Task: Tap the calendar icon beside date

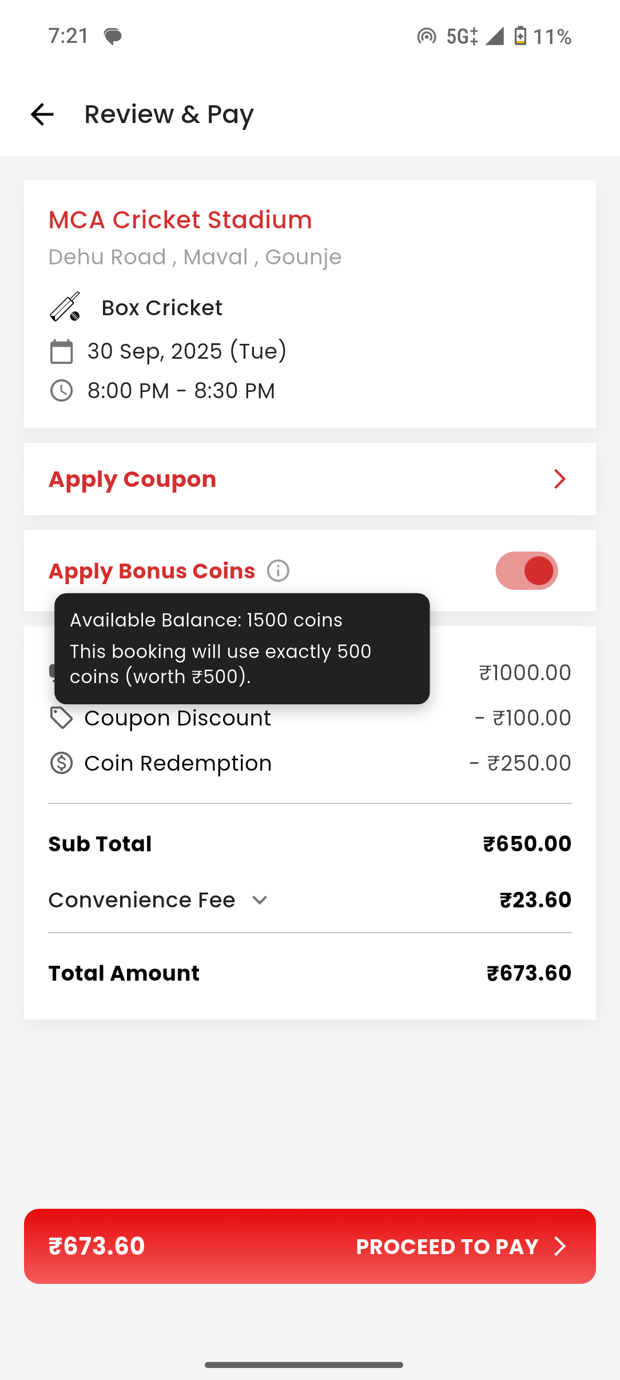Action: [x=61, y=351]
